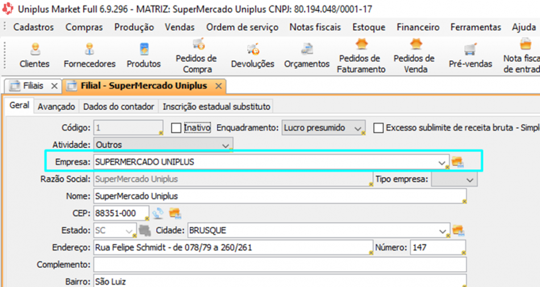
Task: Click the Uniplus app logo in title bar
Action: (x=7, y=9)
